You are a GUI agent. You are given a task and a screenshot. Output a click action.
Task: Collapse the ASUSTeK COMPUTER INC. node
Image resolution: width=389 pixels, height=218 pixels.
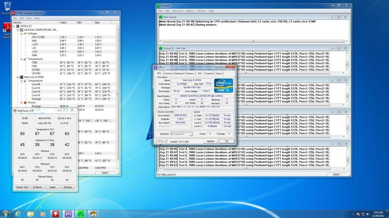(18, 30)
